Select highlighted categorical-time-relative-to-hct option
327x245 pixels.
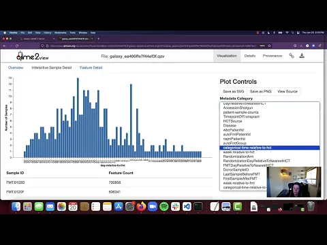pos(270,148)
